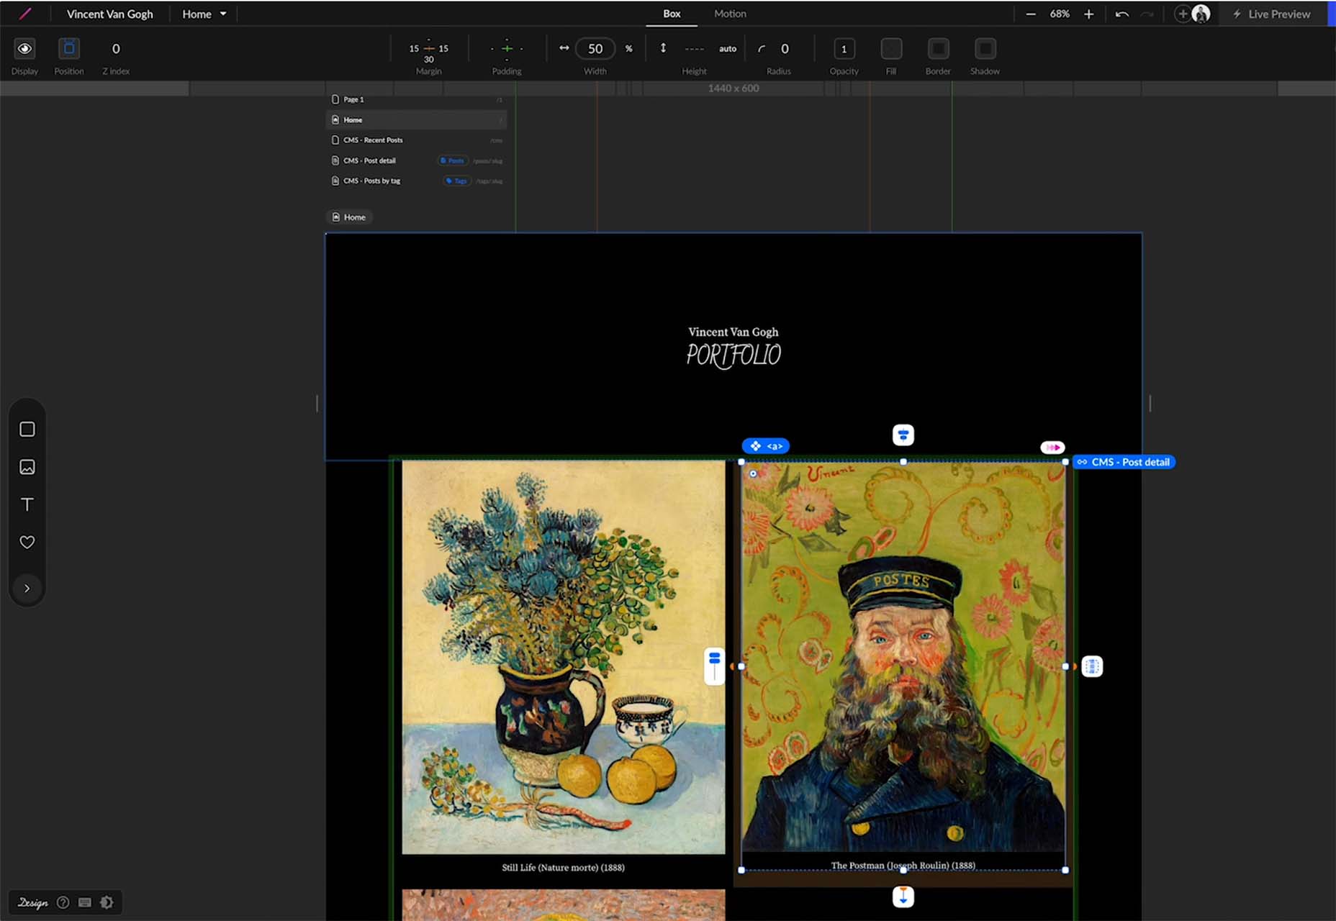
Task: Launch Live Preview
Action: (1272, 14)
